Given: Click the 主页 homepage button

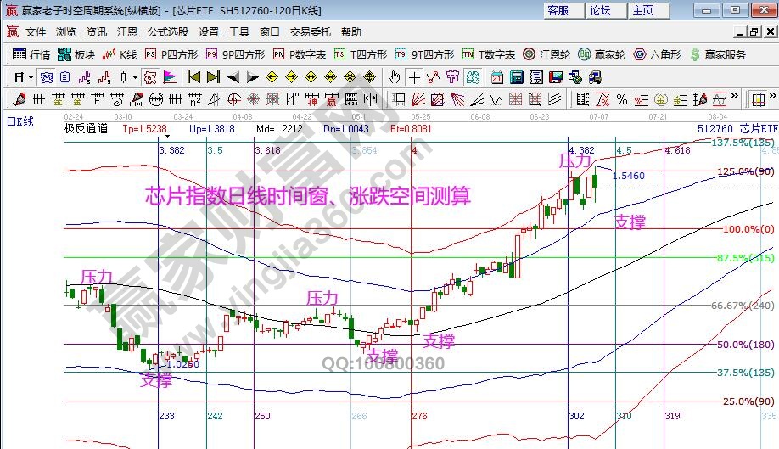Looking at the screenshot, I should pos(647,10).
